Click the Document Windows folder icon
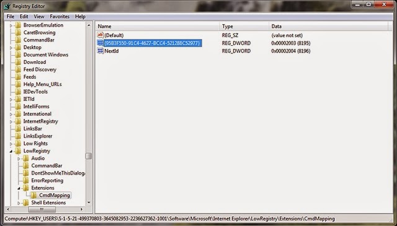The width and height of the screenshot is (397, 226). [18, 54]
